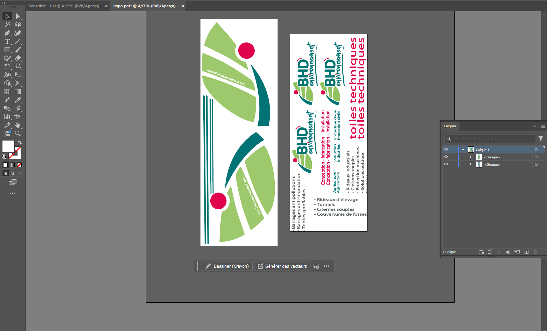Select the Hand tool
This screenshot has width=547, height=331.
click(x=18, y=125)
